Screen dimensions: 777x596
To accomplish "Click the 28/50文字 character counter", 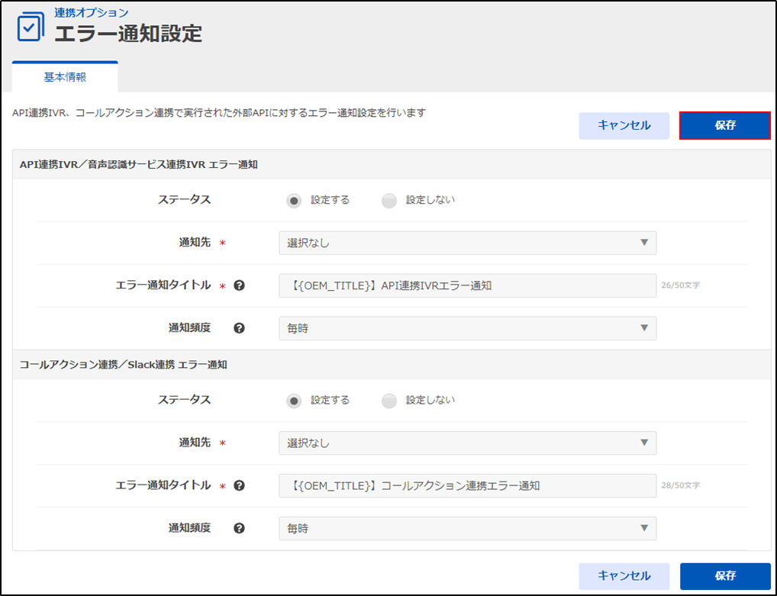I will click(680, 485).
